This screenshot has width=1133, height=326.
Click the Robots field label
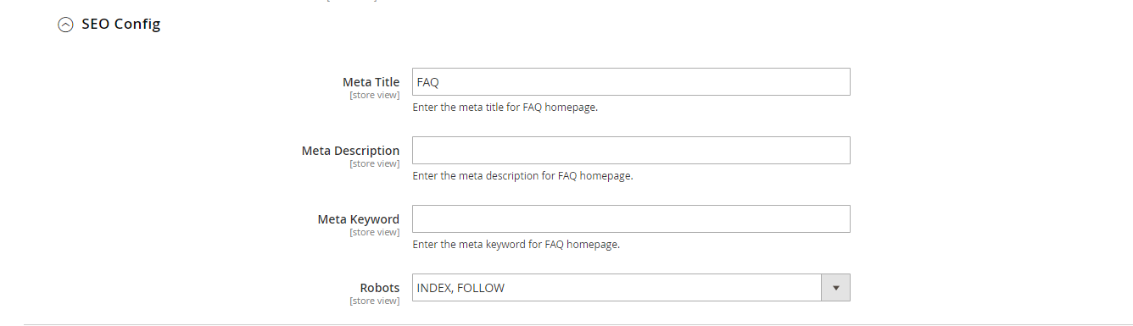tap(380, 288)
